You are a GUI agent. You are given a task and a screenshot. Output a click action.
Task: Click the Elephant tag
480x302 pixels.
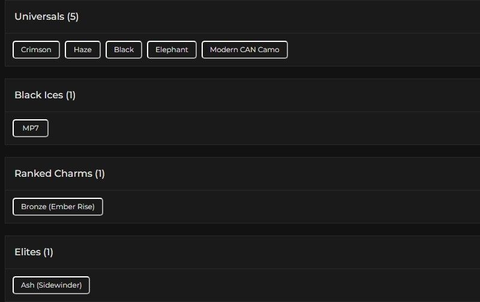[172, 50]
